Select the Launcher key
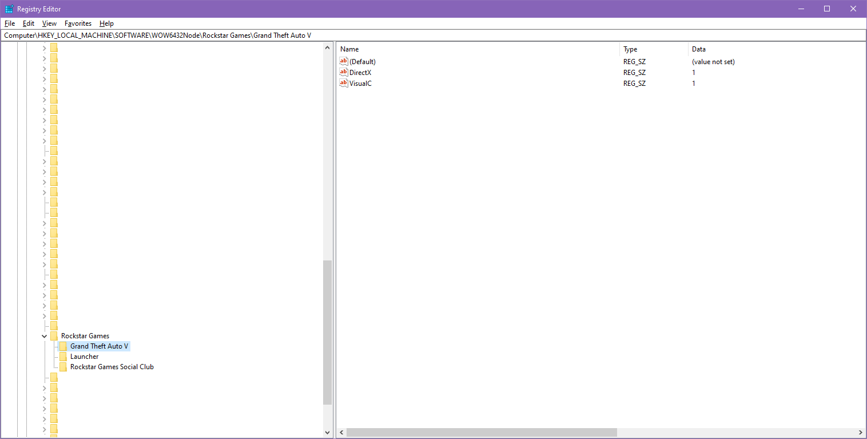 tap(85, 357)
